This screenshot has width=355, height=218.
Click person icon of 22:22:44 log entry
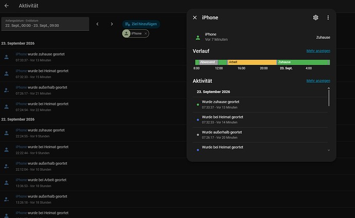tap(7, 150)
